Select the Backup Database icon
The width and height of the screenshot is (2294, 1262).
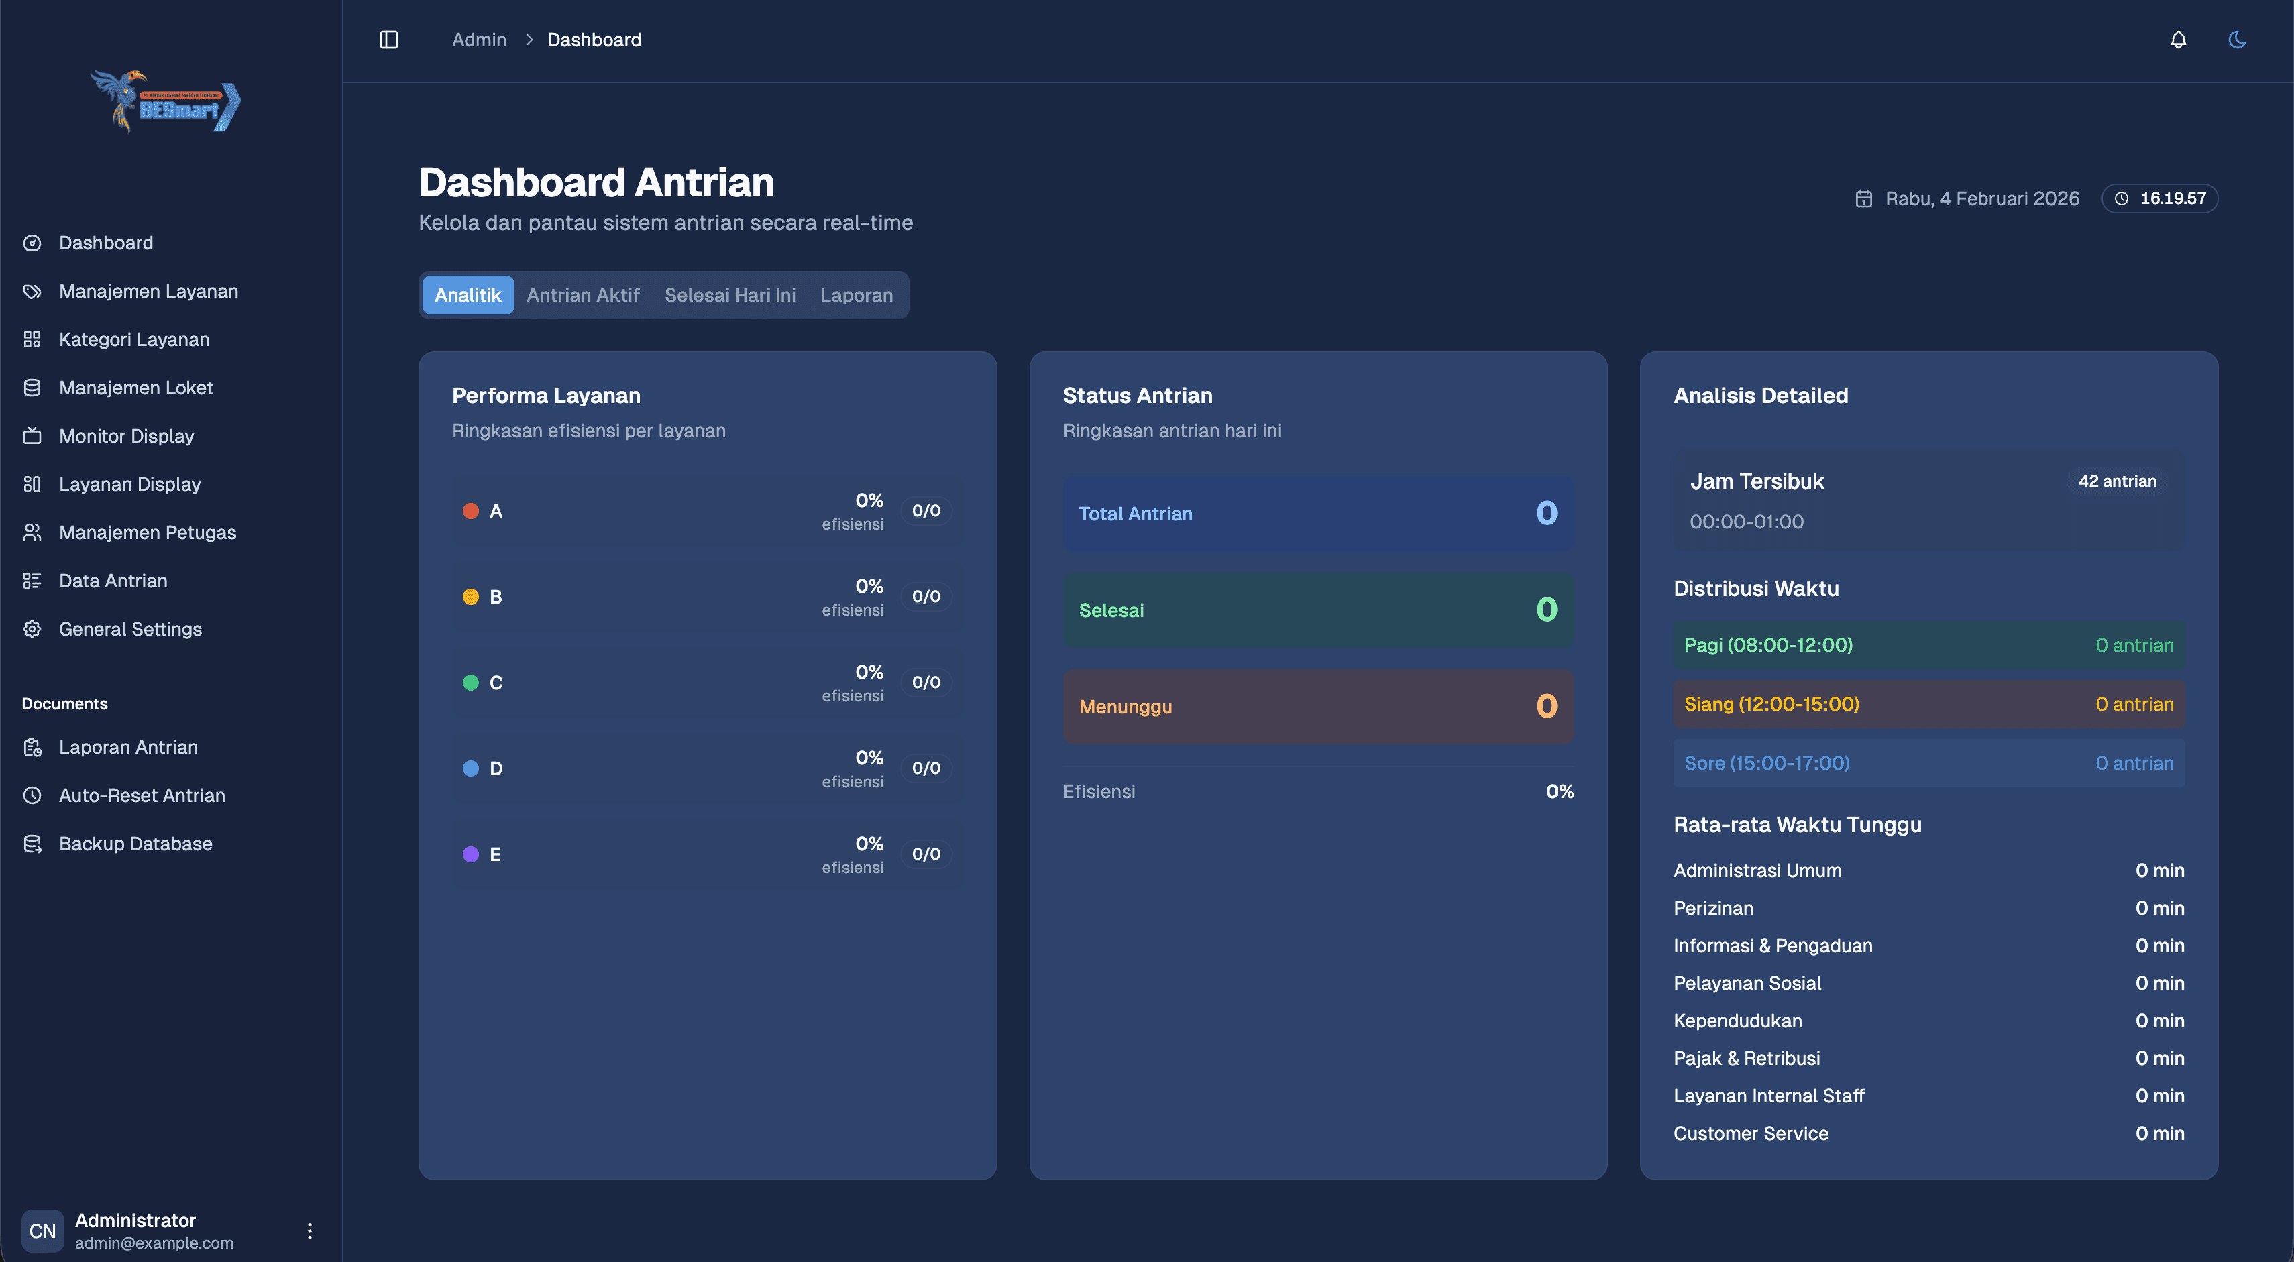coord(32,843)
